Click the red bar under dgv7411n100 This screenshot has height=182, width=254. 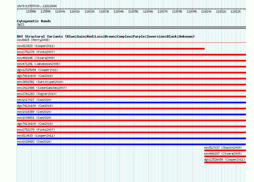tap(132, 79)
